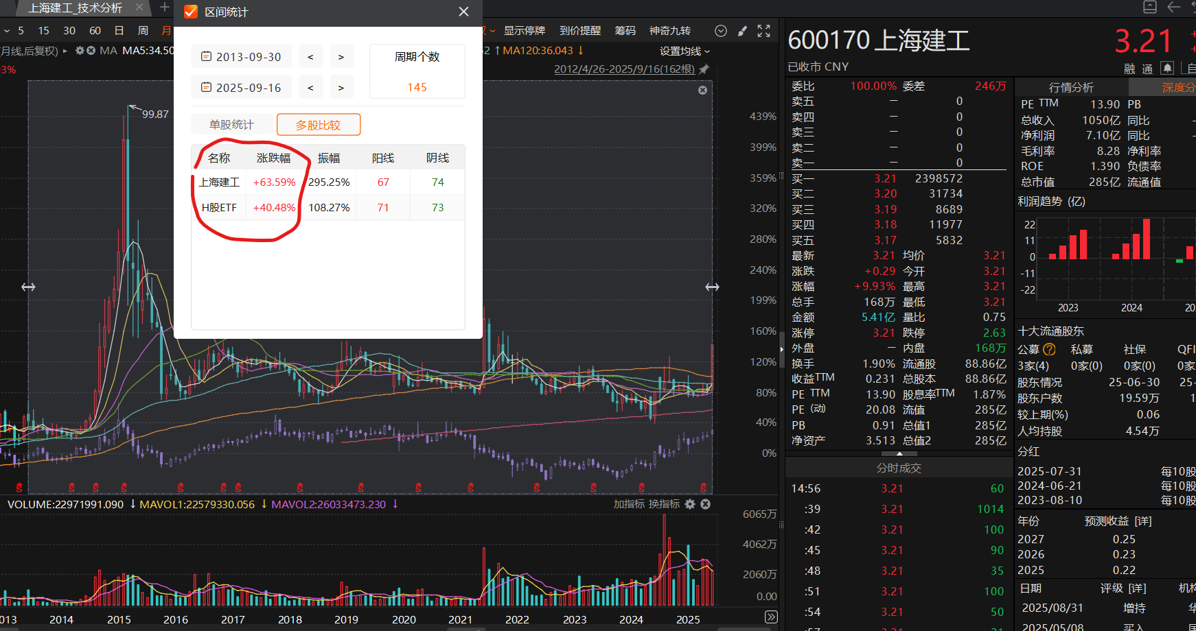Select the 30-minute period

(69, 30)
